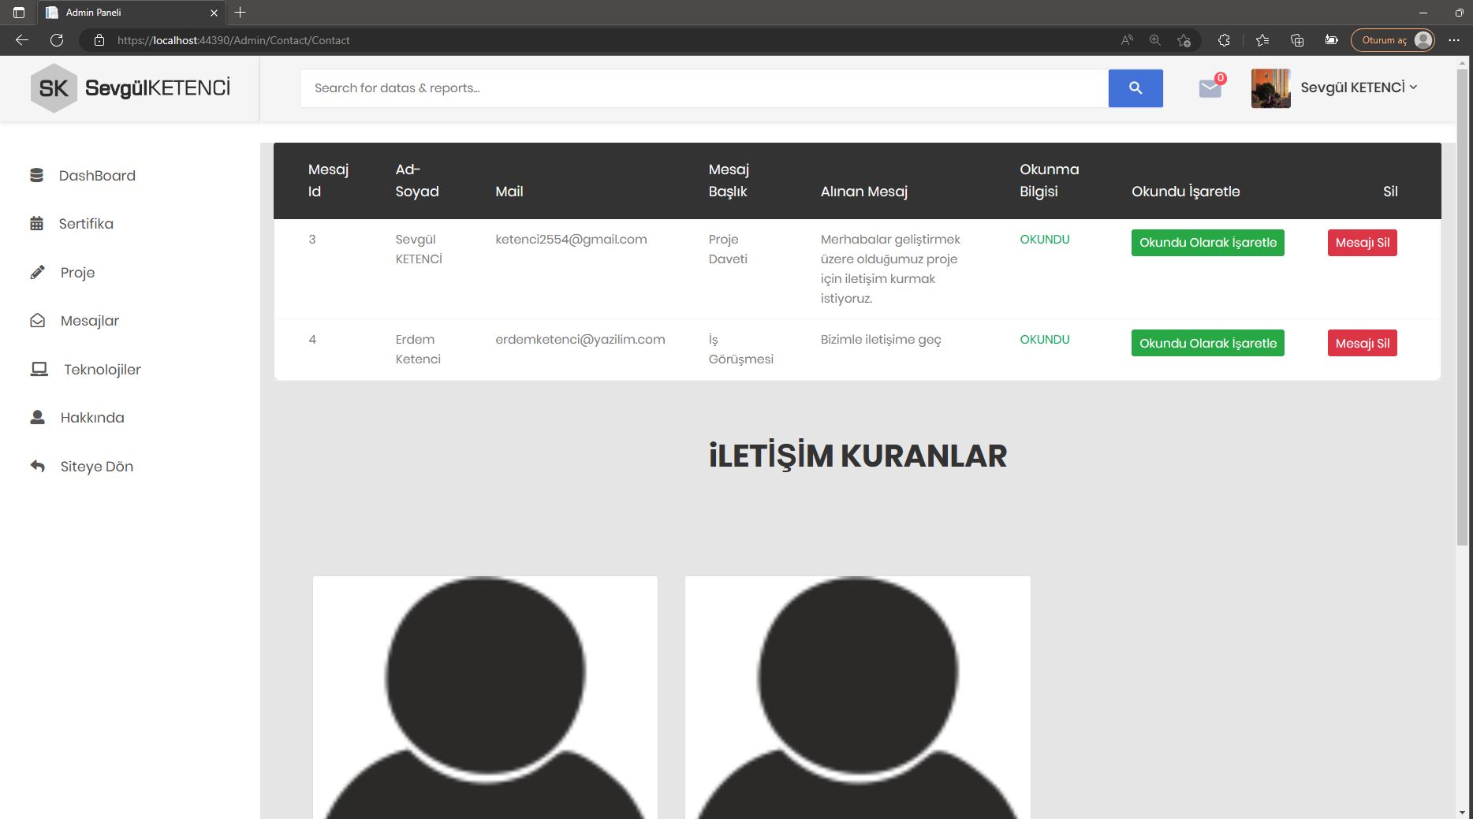The height and width of the screenshot is (819, 1473).
Task: Click the Okundu İşaretle column header
Action: coord(1185,192)
